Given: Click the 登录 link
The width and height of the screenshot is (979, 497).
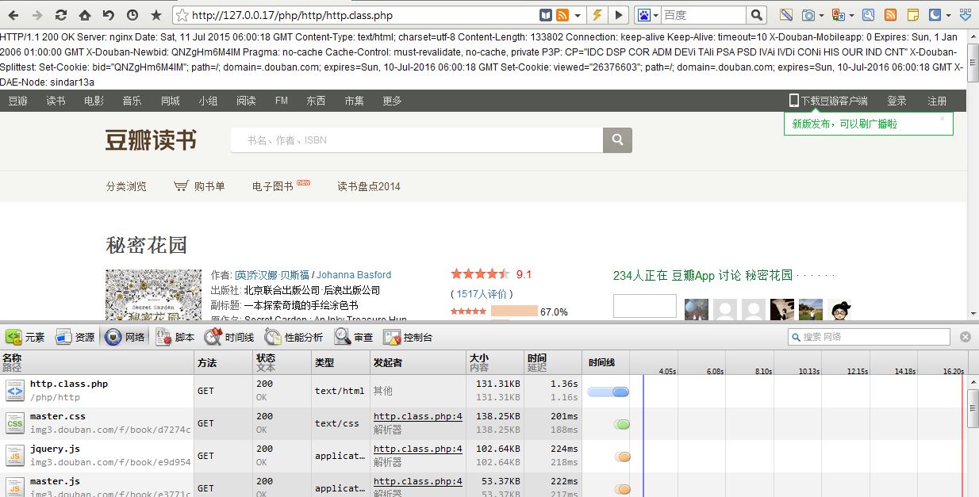Looking at the screenshot, I should pos(896,101).
